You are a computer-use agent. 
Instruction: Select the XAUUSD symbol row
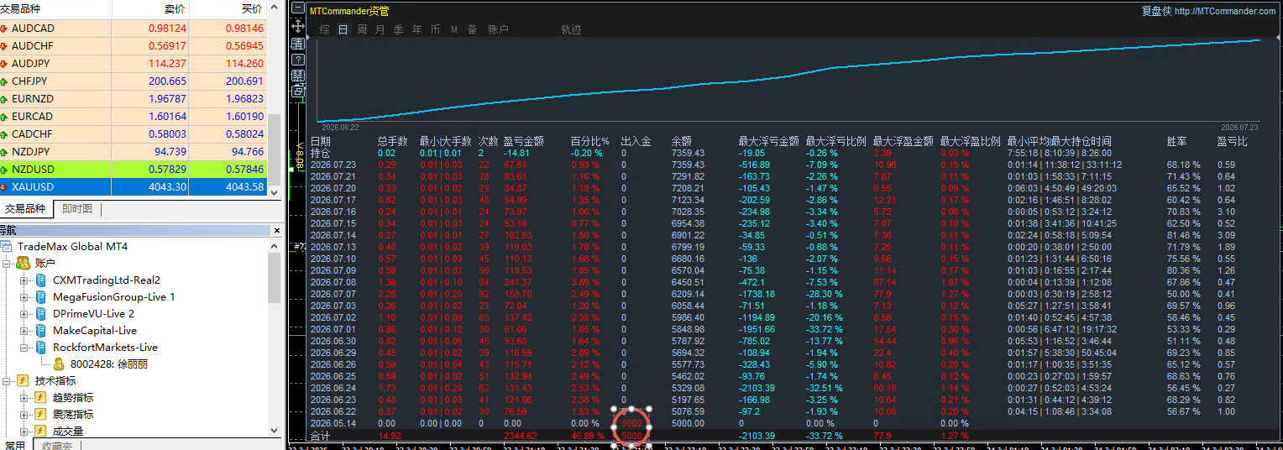pos(134,187)
